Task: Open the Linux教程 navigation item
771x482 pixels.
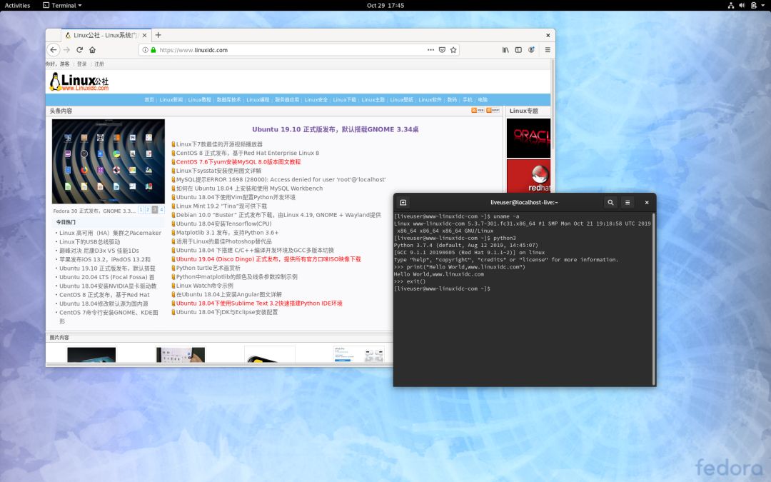Action: (x=200, y=100)
